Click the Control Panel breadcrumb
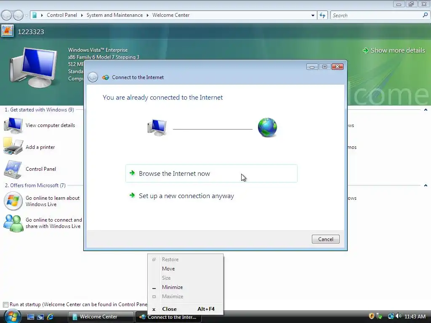Image resolution: width=431 pixels, height=323 pixels. (x=62, y=15)
